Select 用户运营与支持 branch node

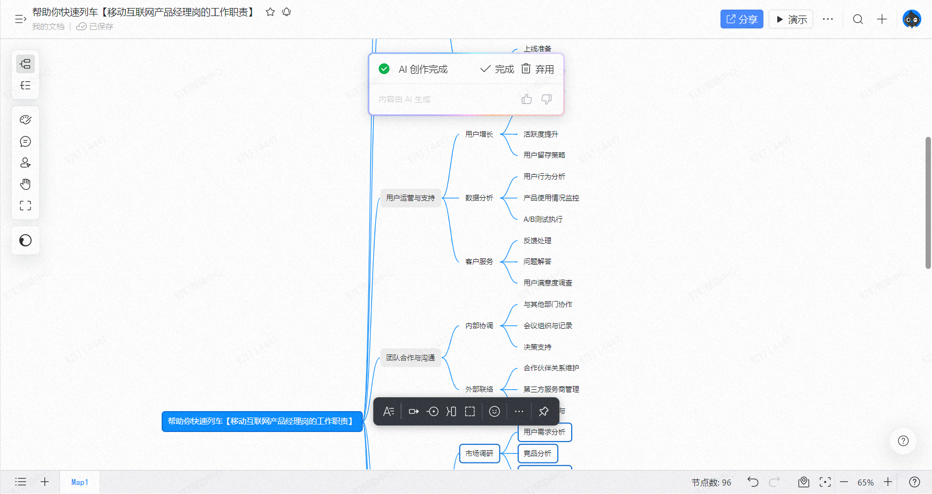(x=411, y=198)
